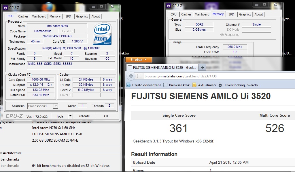
Task: Click the CPU-Z app icon in right window title bar
Action: pyautogui.click(x=169, y=6)
